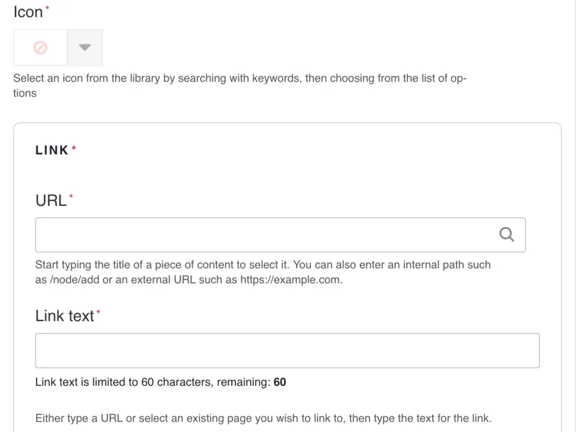Click inside the Link text box

click(x=287, y=350)
